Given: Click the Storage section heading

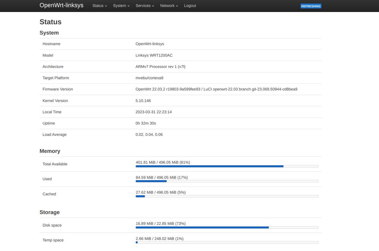Looking at the screenshot, I should 50,212.
